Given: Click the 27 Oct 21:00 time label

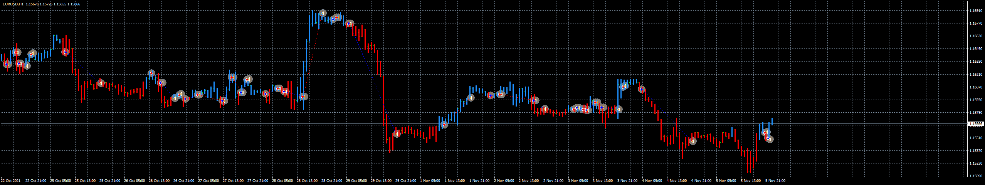Looking at the screenshot, I should (258, 181).
